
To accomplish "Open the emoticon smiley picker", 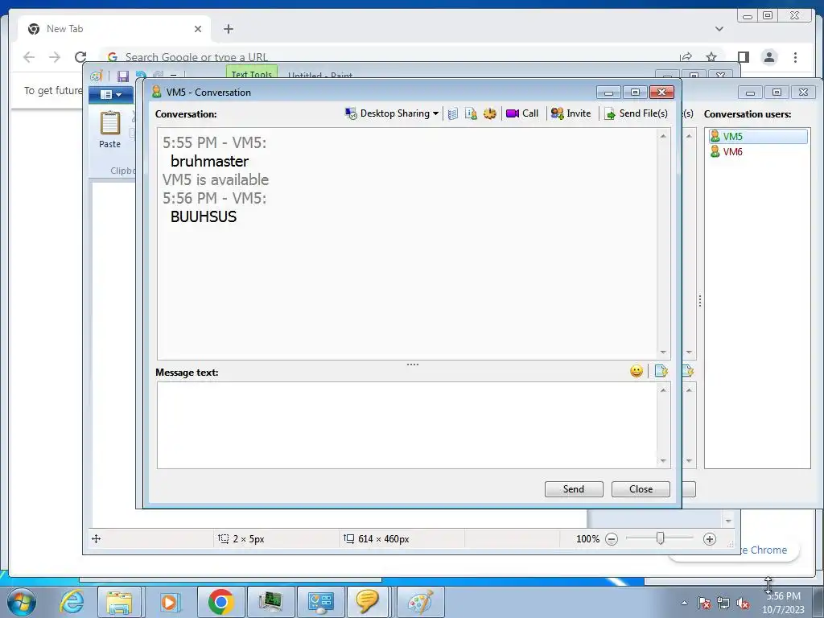I will [637, 372].
